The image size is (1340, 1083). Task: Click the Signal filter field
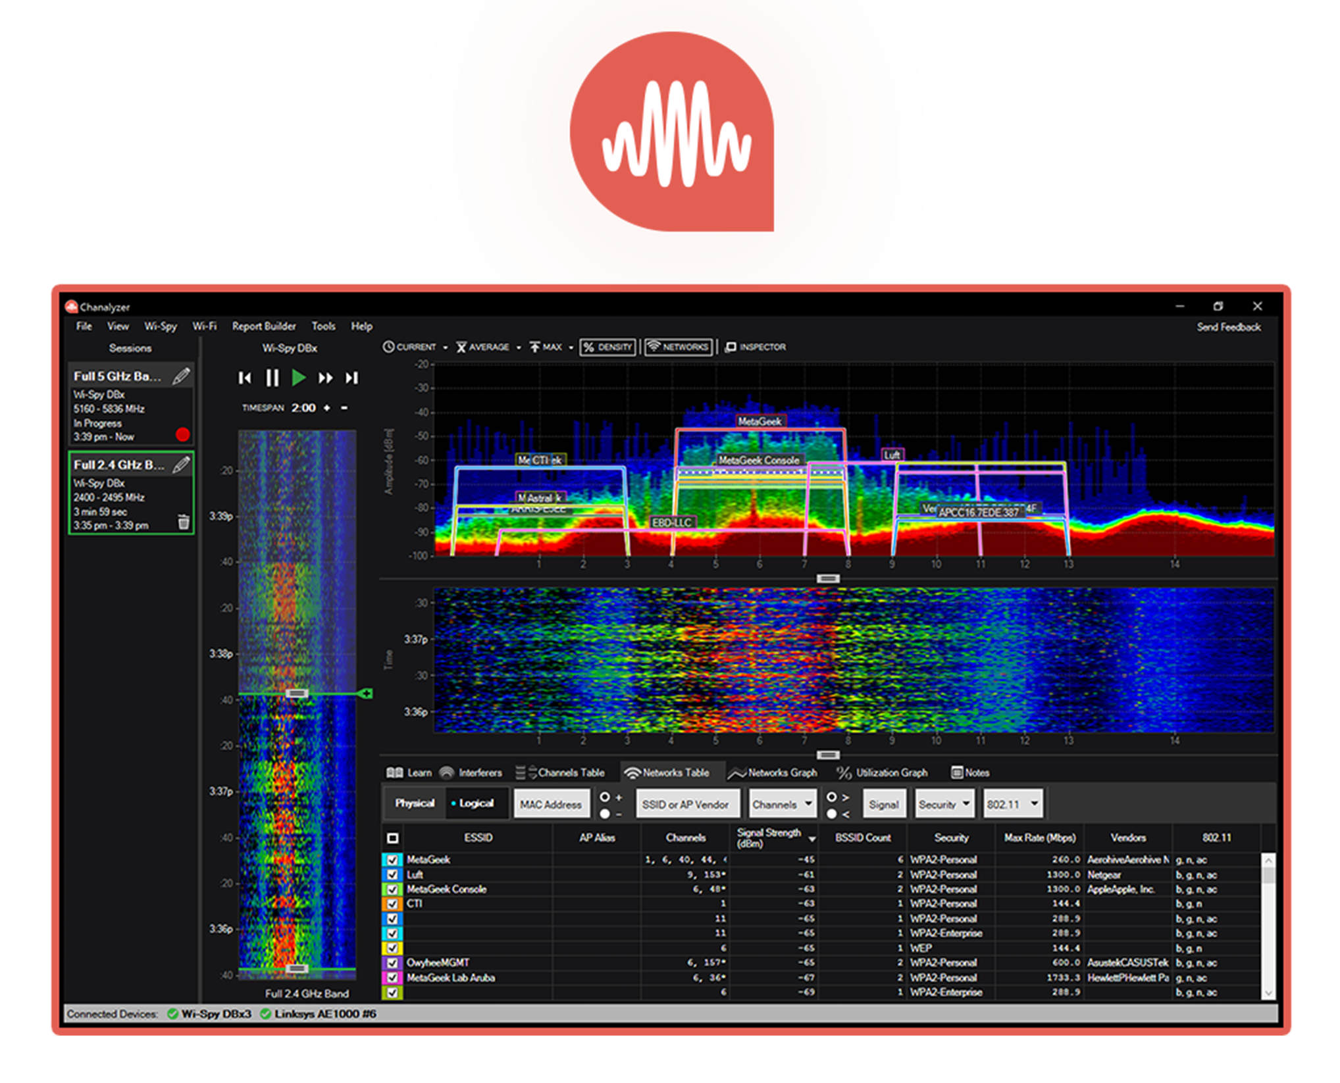884,804
